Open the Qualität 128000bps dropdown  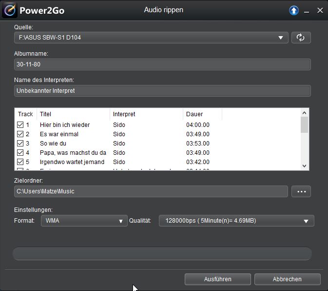(x=236, y=221)
